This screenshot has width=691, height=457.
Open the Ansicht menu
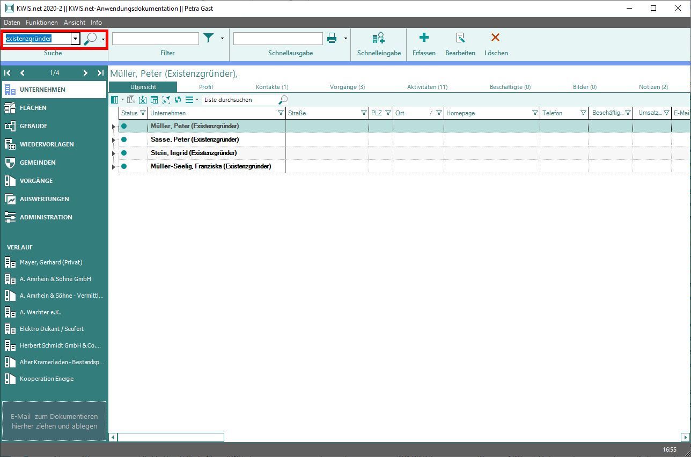coord(75,23)
